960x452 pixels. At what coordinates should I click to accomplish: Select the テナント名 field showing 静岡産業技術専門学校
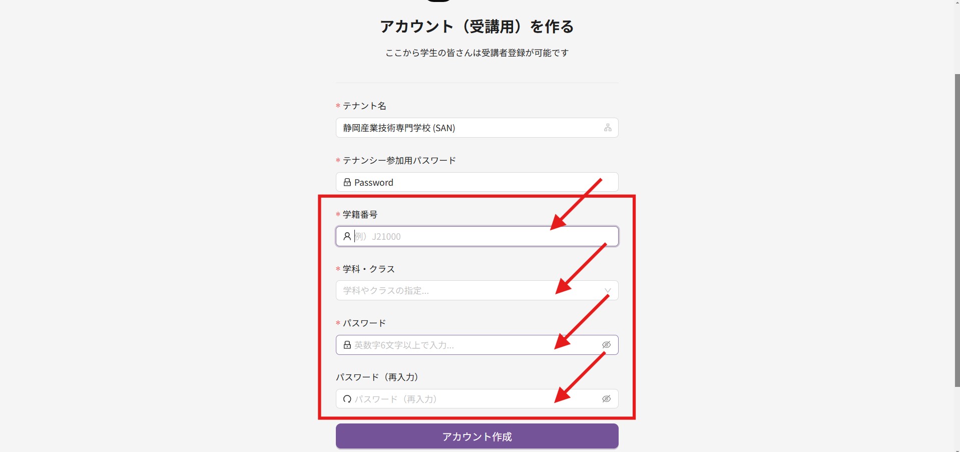[470, 128]
